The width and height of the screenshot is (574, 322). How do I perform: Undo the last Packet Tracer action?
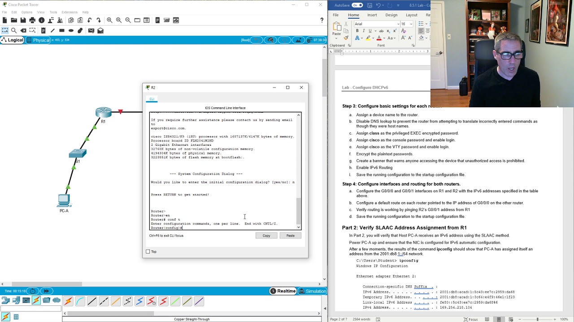pyautogui.click(x=89, y=20)
